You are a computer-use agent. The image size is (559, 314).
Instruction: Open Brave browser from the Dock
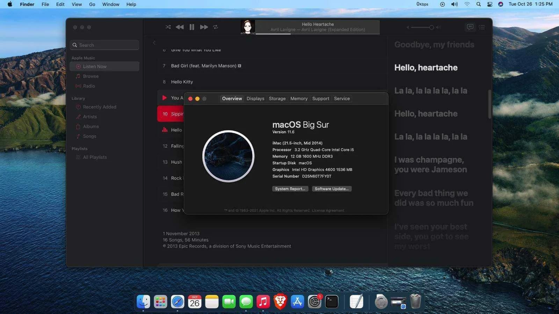[280, 302]
